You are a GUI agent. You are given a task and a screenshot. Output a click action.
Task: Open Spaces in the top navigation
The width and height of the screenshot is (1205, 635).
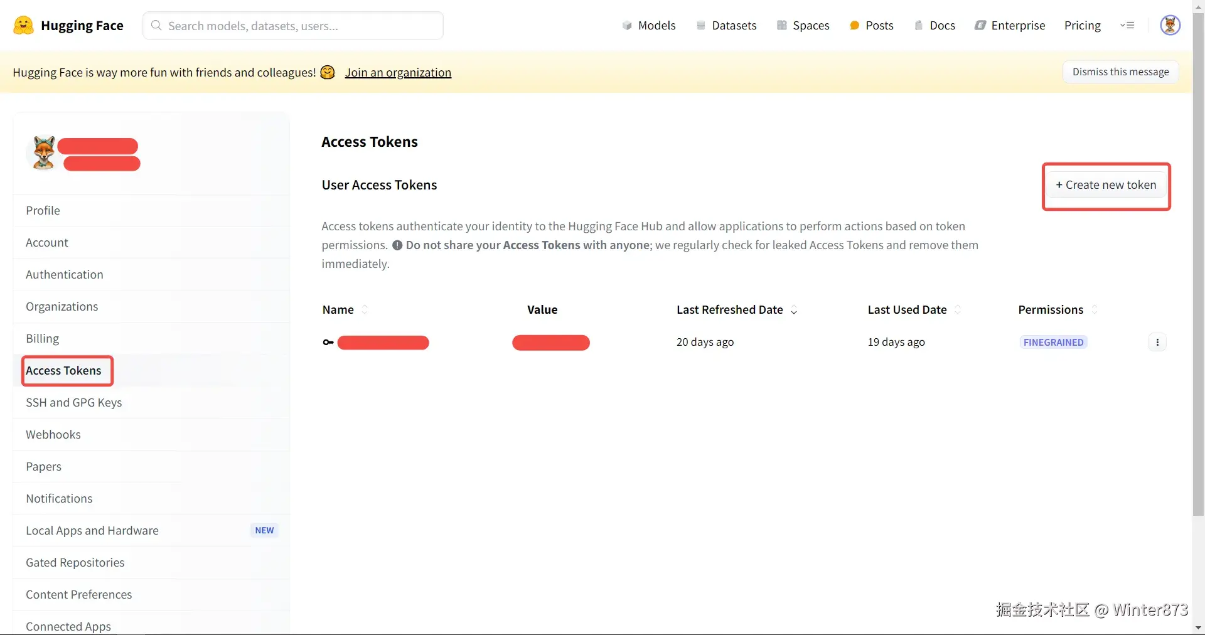tap(803, 26)
